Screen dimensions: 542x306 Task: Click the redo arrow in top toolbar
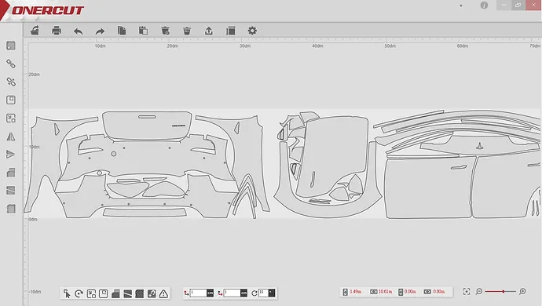pos(100,31)
